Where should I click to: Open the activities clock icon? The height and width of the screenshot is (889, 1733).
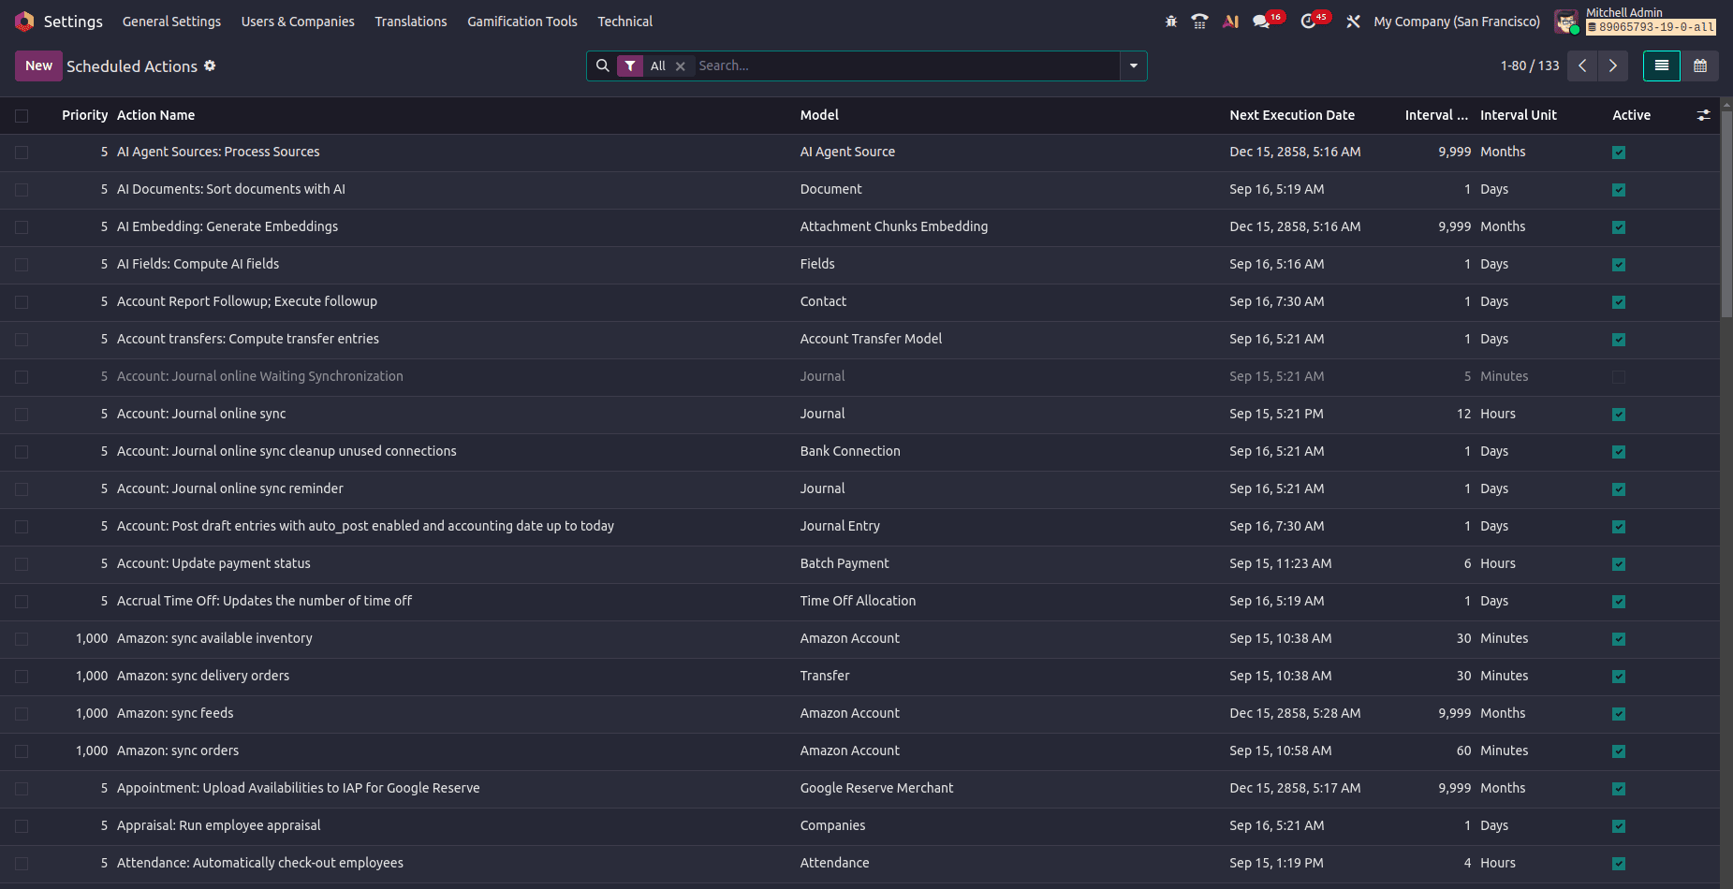pos(1308,22)
